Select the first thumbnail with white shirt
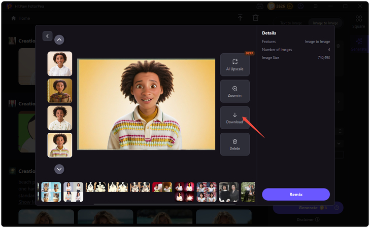The width and height of the screenshot is (370, 228). pyautogui.click(x=60, y=64)
